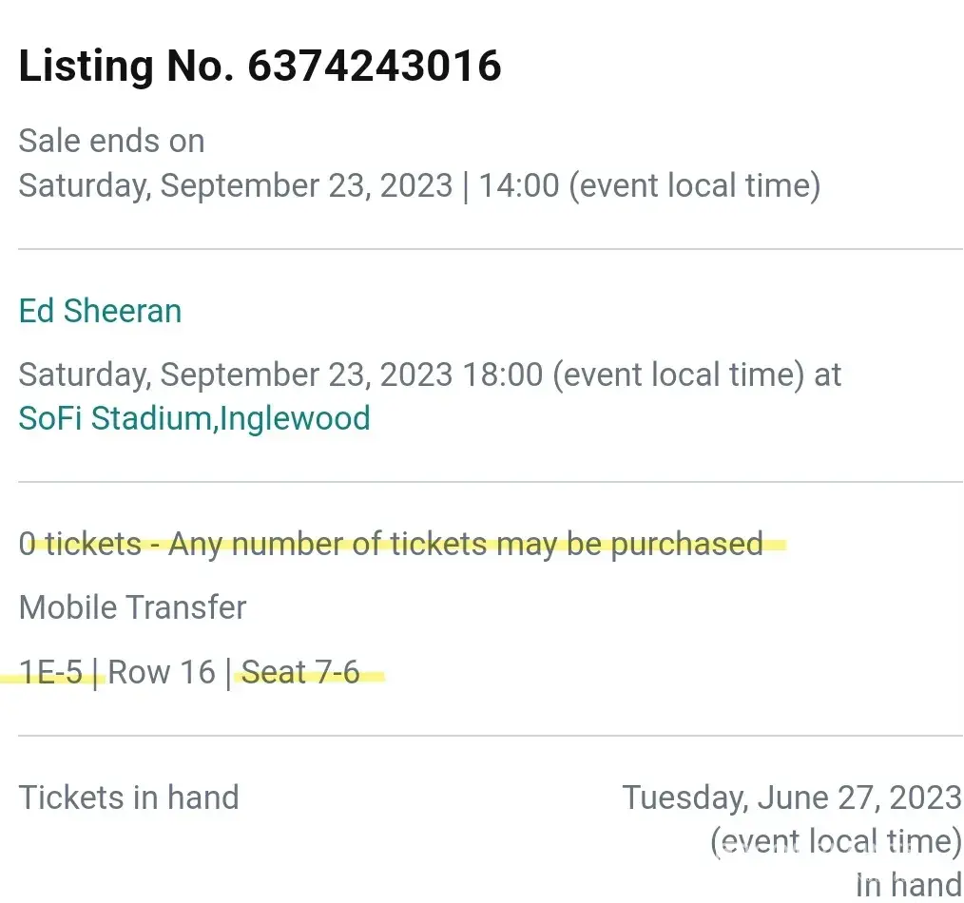The width and height of the screenshot is (964, 903).
Task: Click the Row 16 text
Action: coord(162,672)
